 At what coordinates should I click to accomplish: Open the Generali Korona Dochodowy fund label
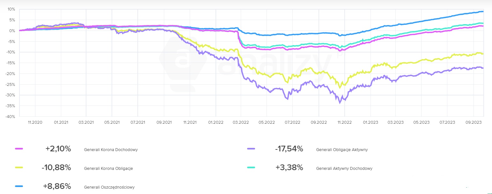[111, 149]
